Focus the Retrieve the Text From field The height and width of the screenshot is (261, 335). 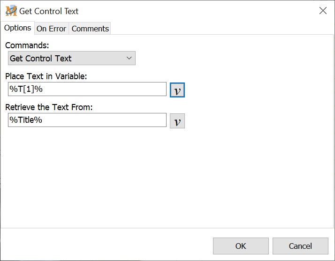[x=87, y=120]
